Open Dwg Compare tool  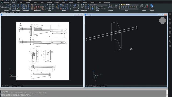[152, 7]
